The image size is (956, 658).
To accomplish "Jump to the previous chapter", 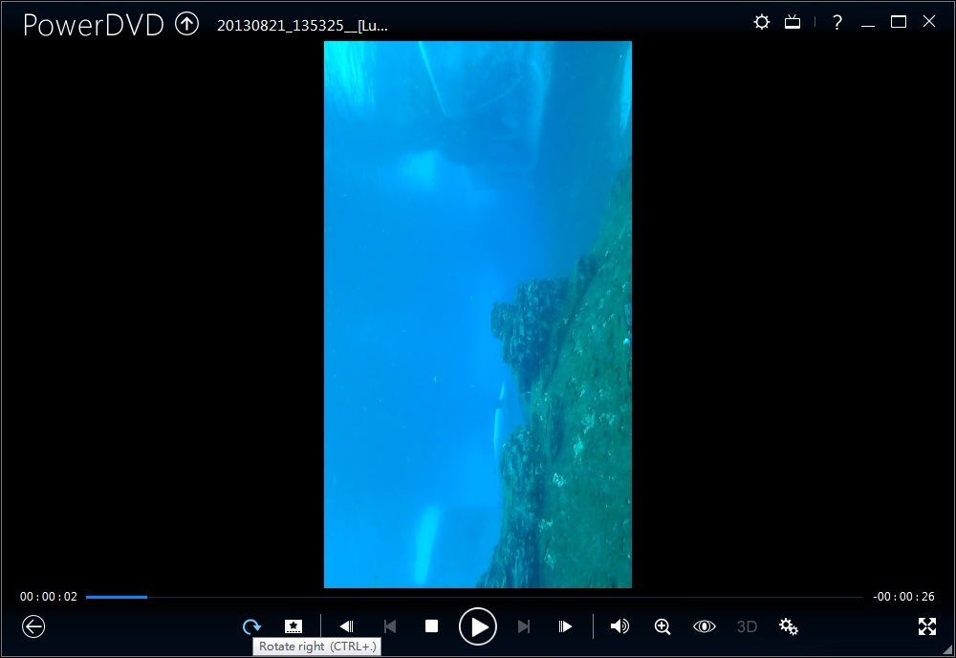I will pos(389,626).
